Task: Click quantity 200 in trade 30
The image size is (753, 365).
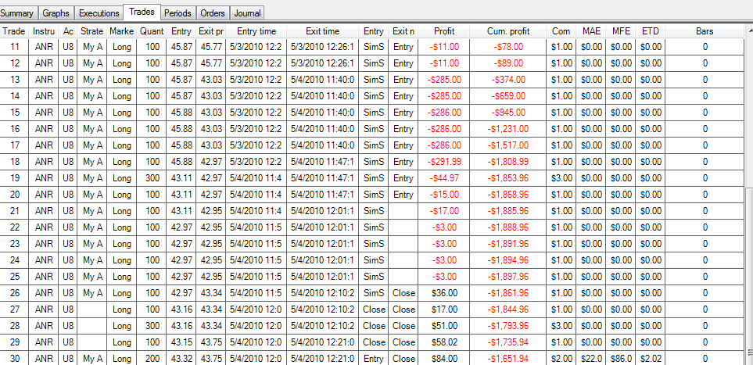Action: 152,359
